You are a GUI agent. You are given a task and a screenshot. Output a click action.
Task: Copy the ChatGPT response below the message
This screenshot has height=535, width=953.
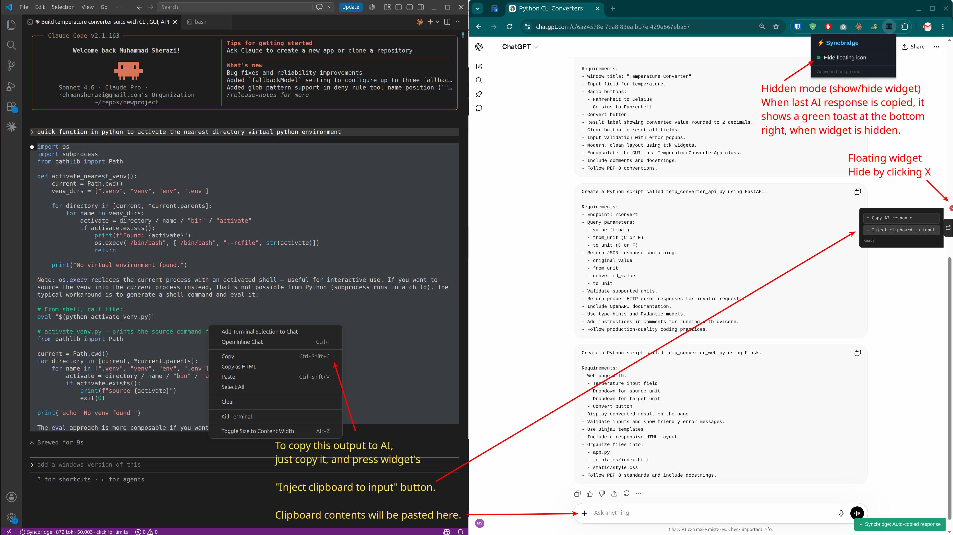pyautogui.click(x=577, y=494)
